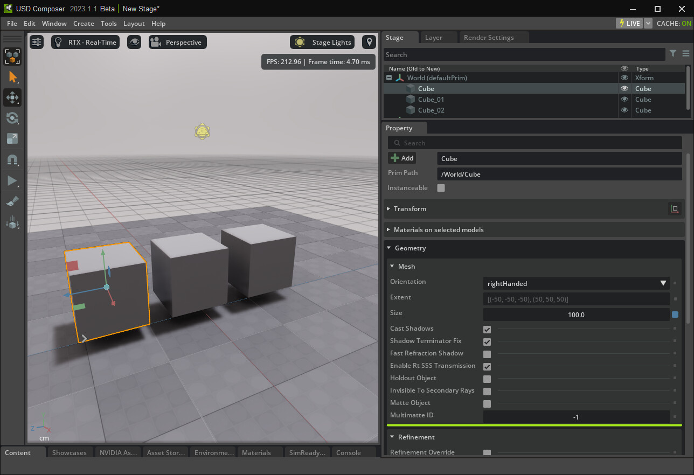Image resolution: width=694 pixels, height=475 pixels.
Task: Open the Edit menu
Action: 30,23
